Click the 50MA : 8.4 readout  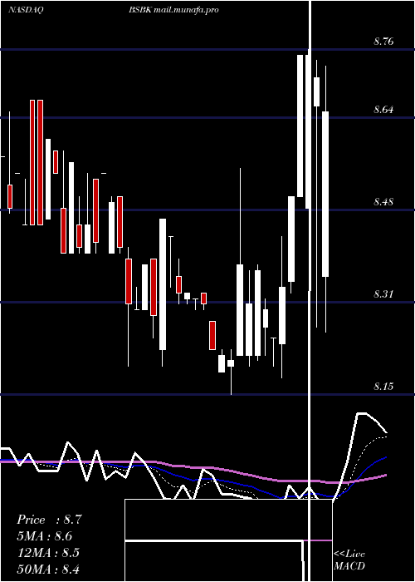coord(48,569)
